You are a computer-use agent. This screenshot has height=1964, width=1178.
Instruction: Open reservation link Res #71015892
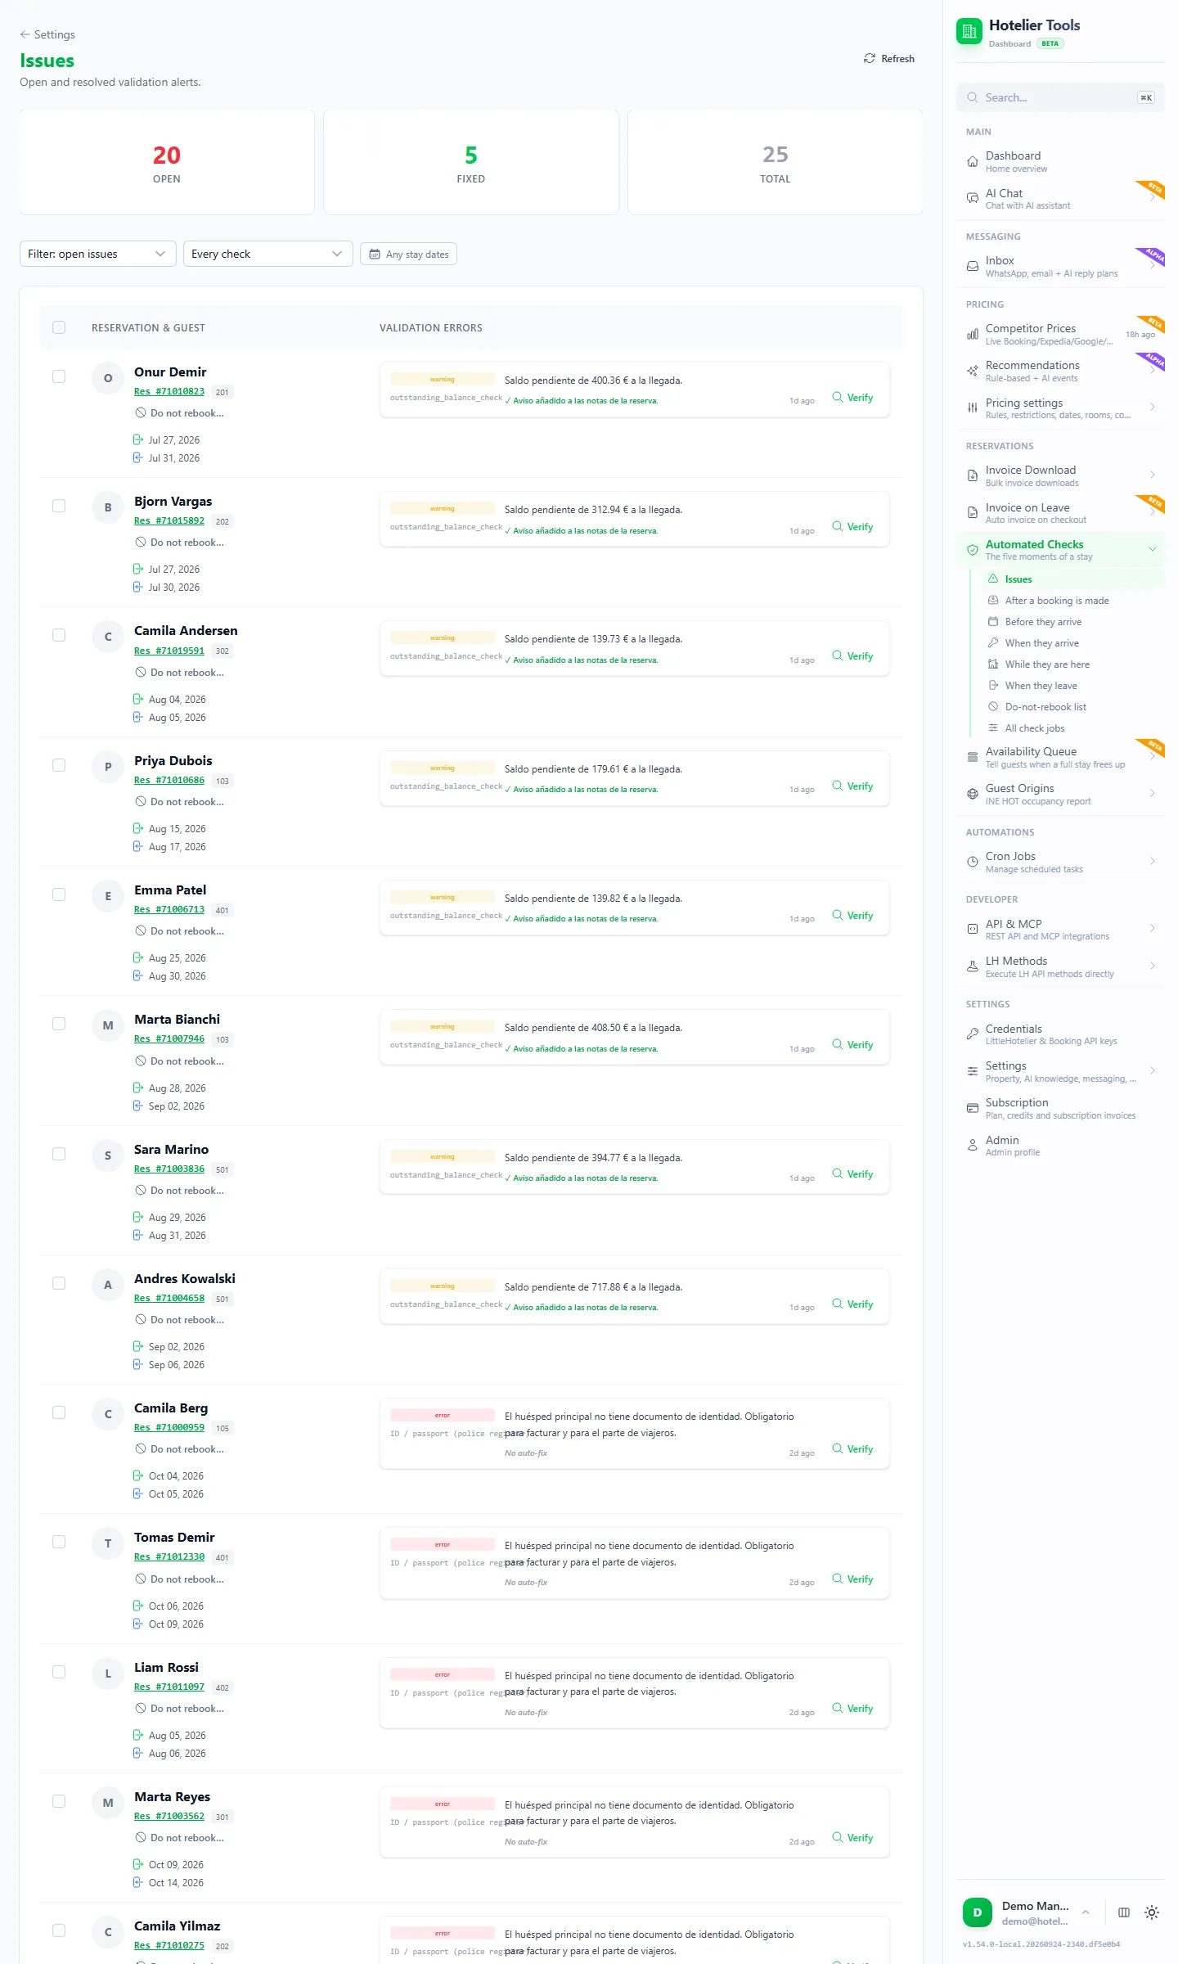pos(169,520)
